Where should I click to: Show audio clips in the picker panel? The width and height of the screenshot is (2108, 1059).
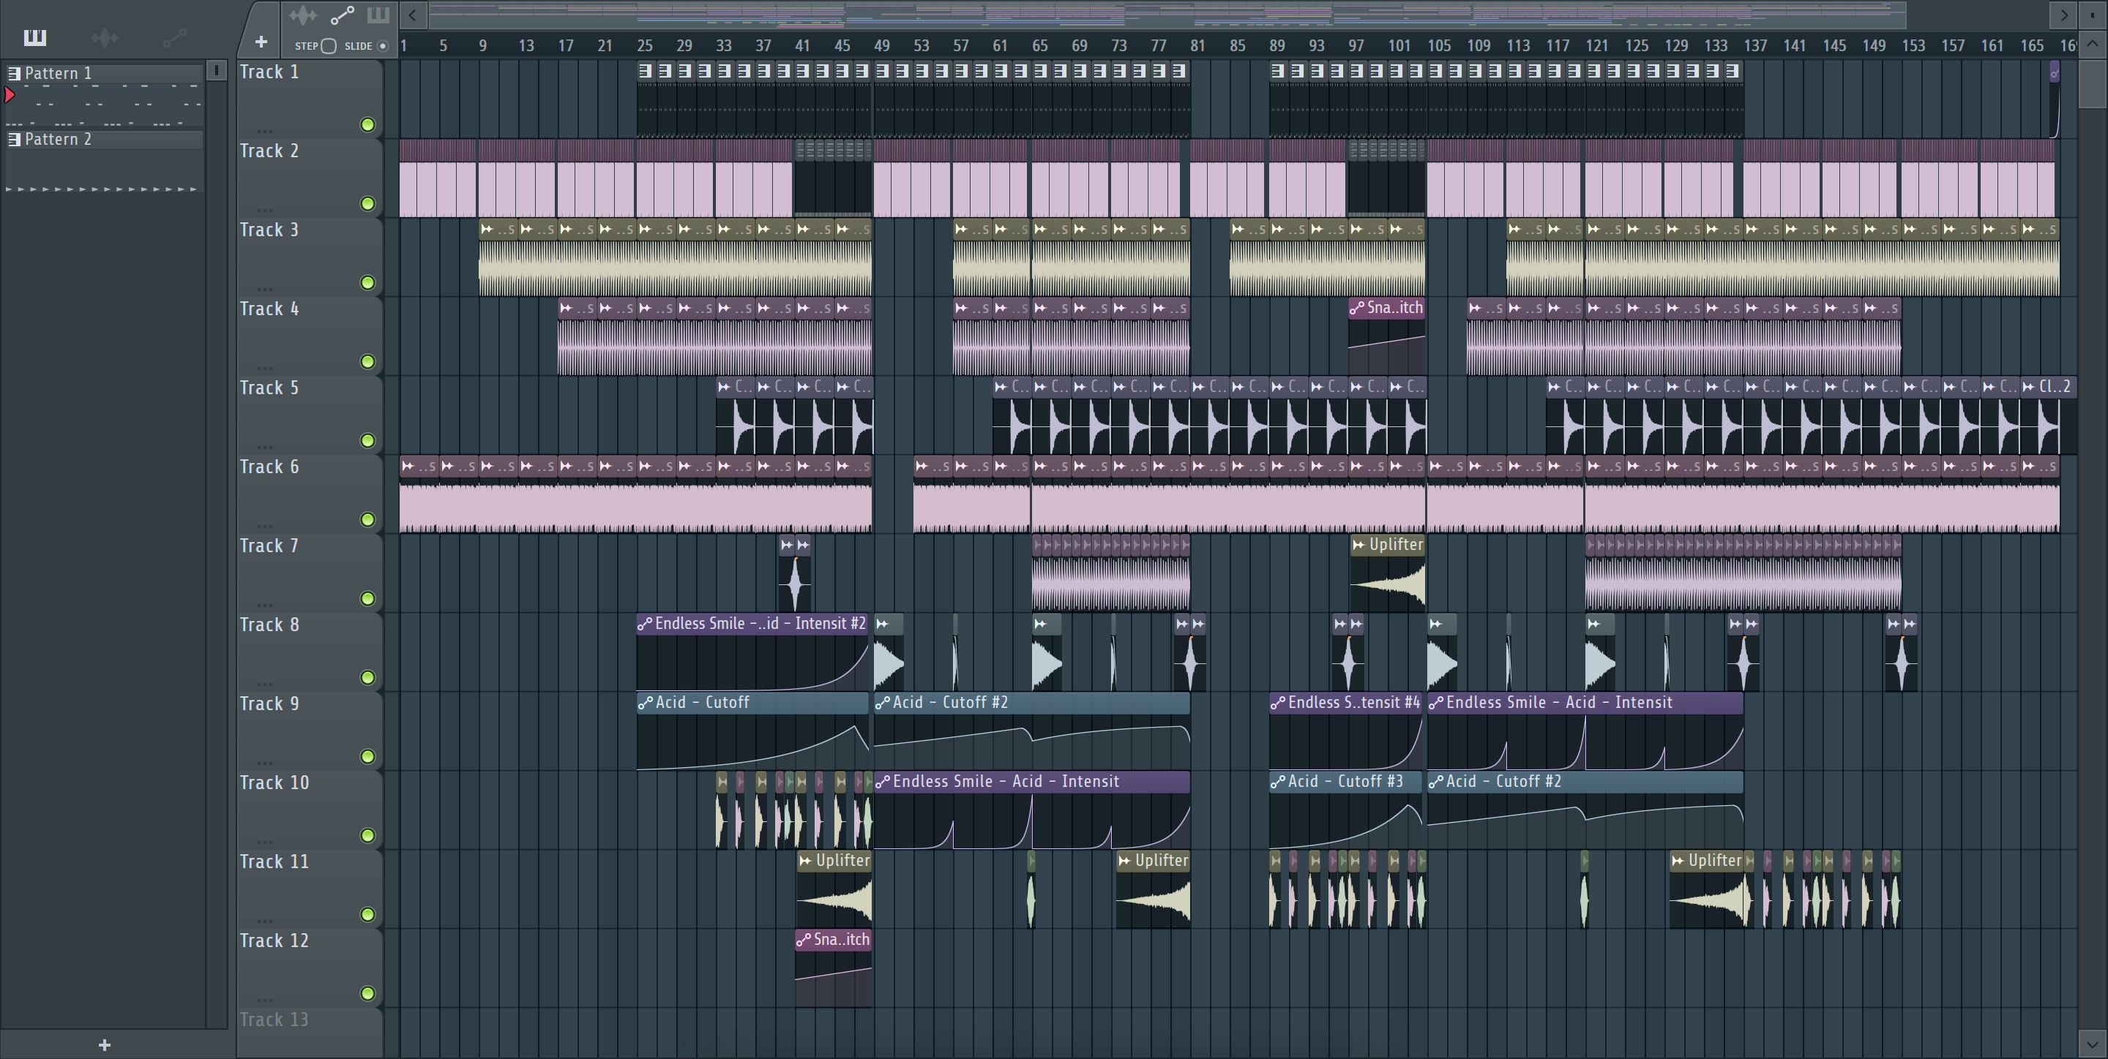(x=104, y=37)
